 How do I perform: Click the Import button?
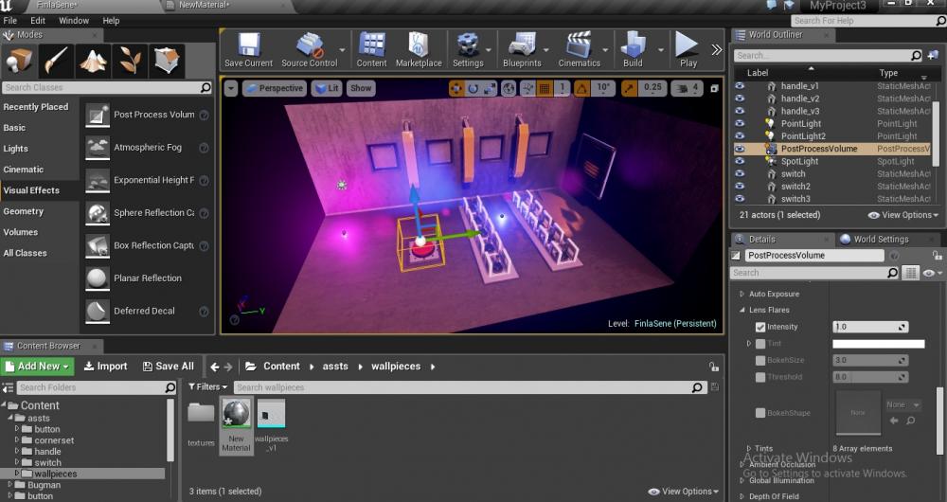[106, 366]
